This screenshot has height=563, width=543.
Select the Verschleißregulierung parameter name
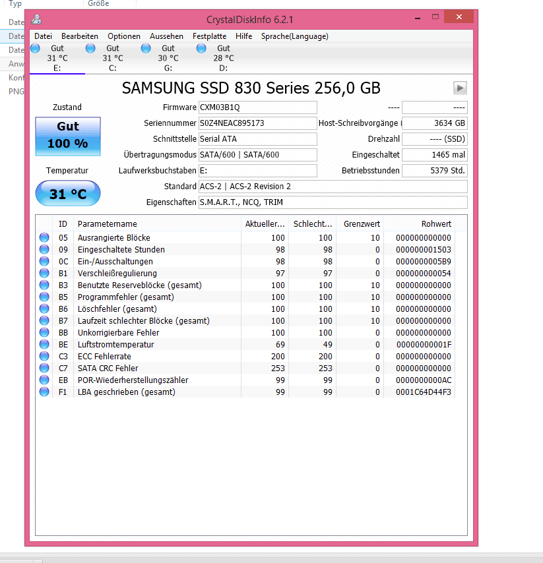117,273
